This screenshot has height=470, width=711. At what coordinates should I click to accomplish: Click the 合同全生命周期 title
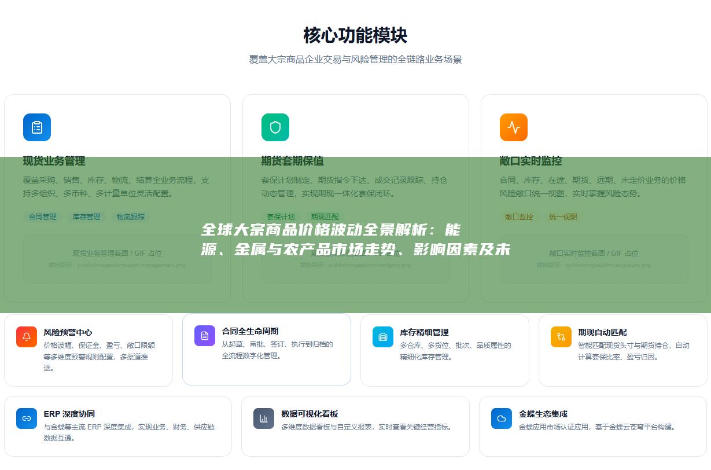[x=250, y=331]
